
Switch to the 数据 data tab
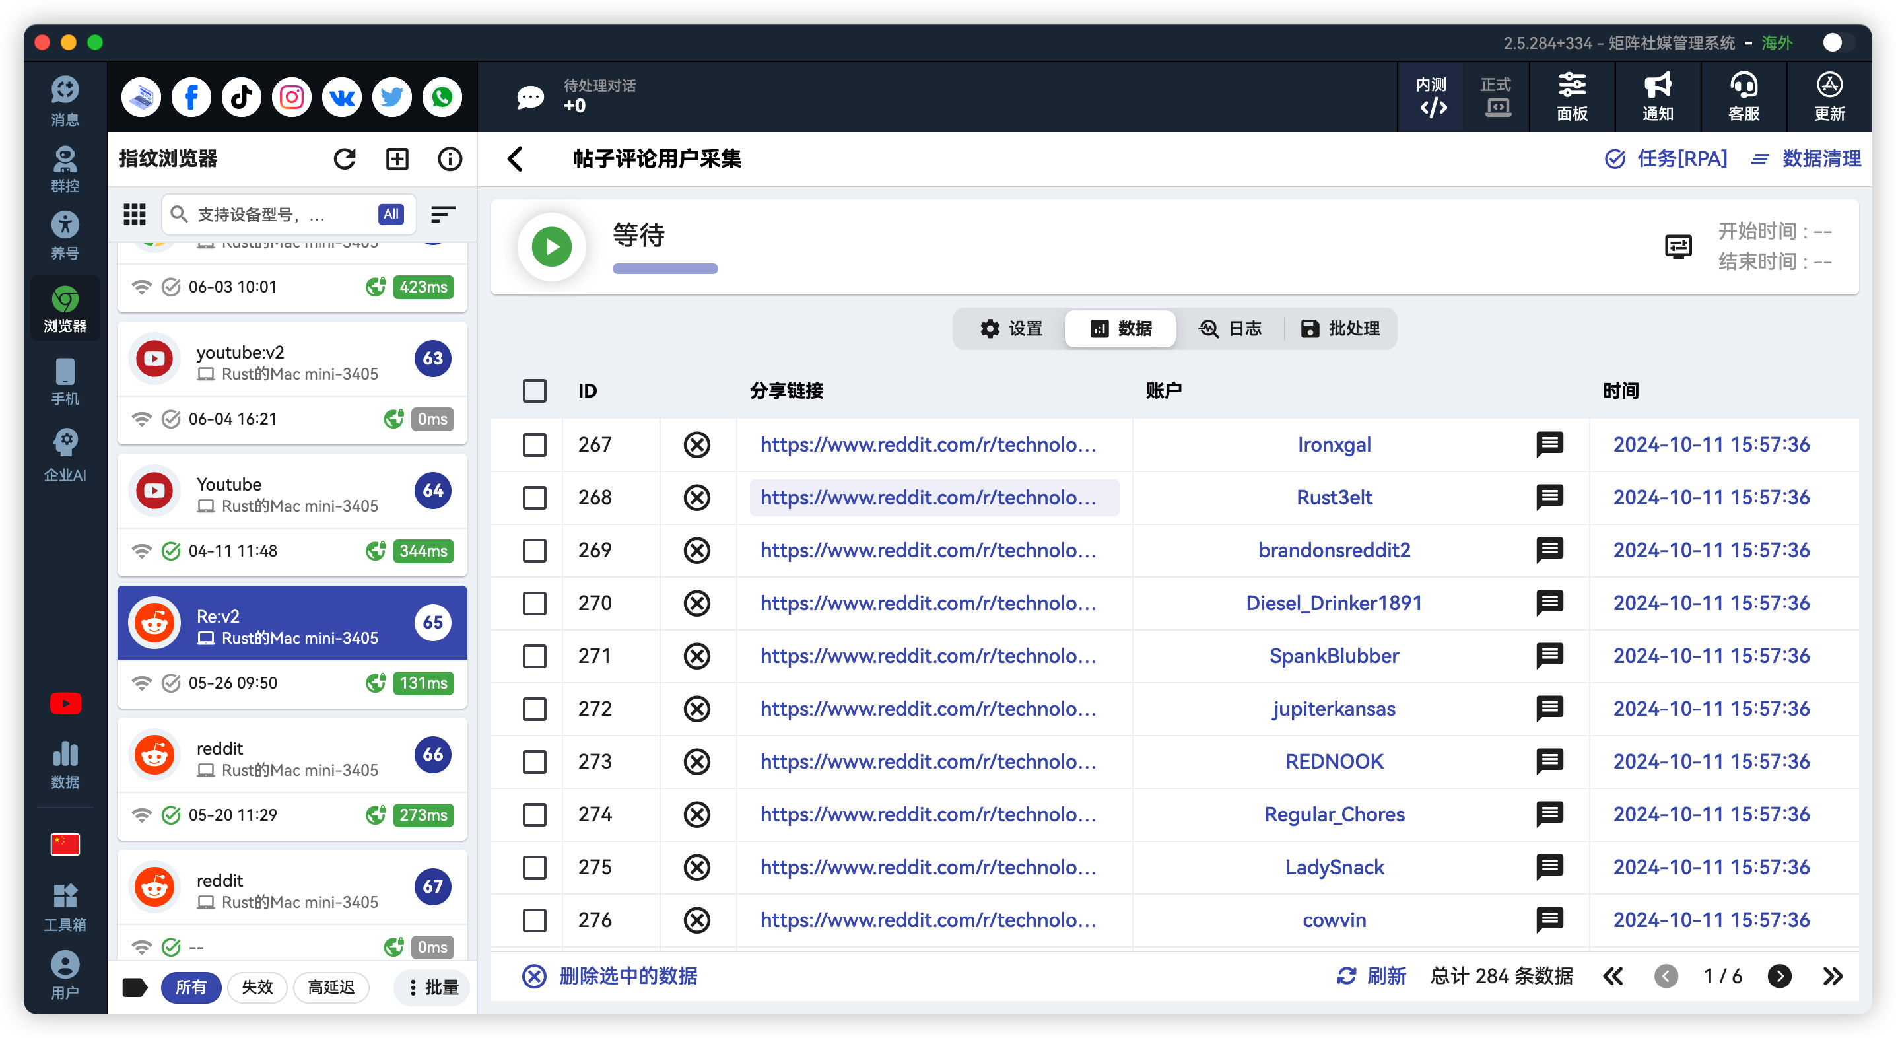click(x=1120, y=328)
